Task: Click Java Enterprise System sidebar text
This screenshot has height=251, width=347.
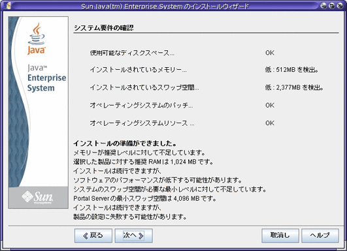Action: pos(46,78)
